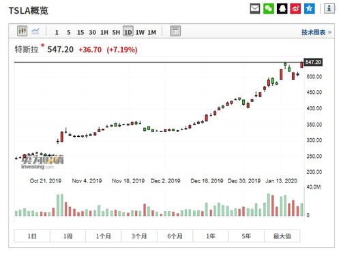This screenshot has height=254, width=341.
Task: Click the Dec 2, 2019 date label
Action: tap(166, 180)
